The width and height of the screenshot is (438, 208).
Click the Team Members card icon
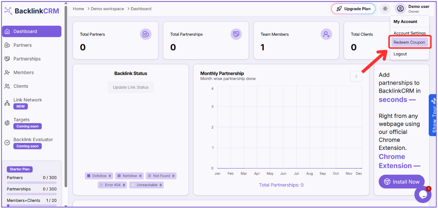point(326,34)
